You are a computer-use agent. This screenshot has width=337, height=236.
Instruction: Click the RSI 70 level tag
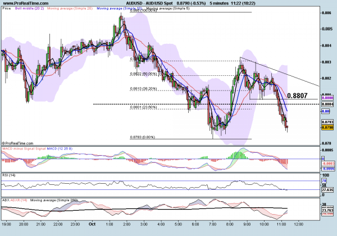pos(324,181)
